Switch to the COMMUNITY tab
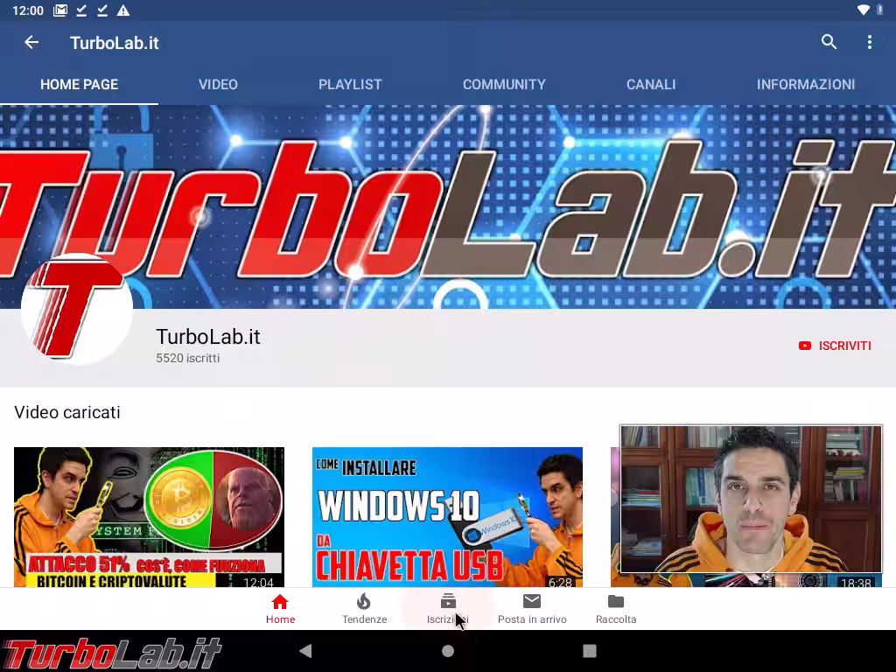 504,84
